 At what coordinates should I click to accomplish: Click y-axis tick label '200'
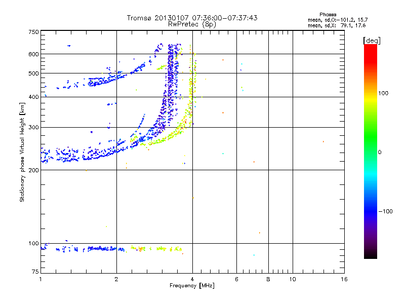click(x=33, y=170)
